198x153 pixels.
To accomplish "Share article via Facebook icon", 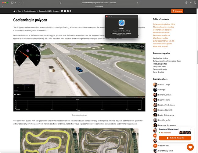I will pos(65,11).
